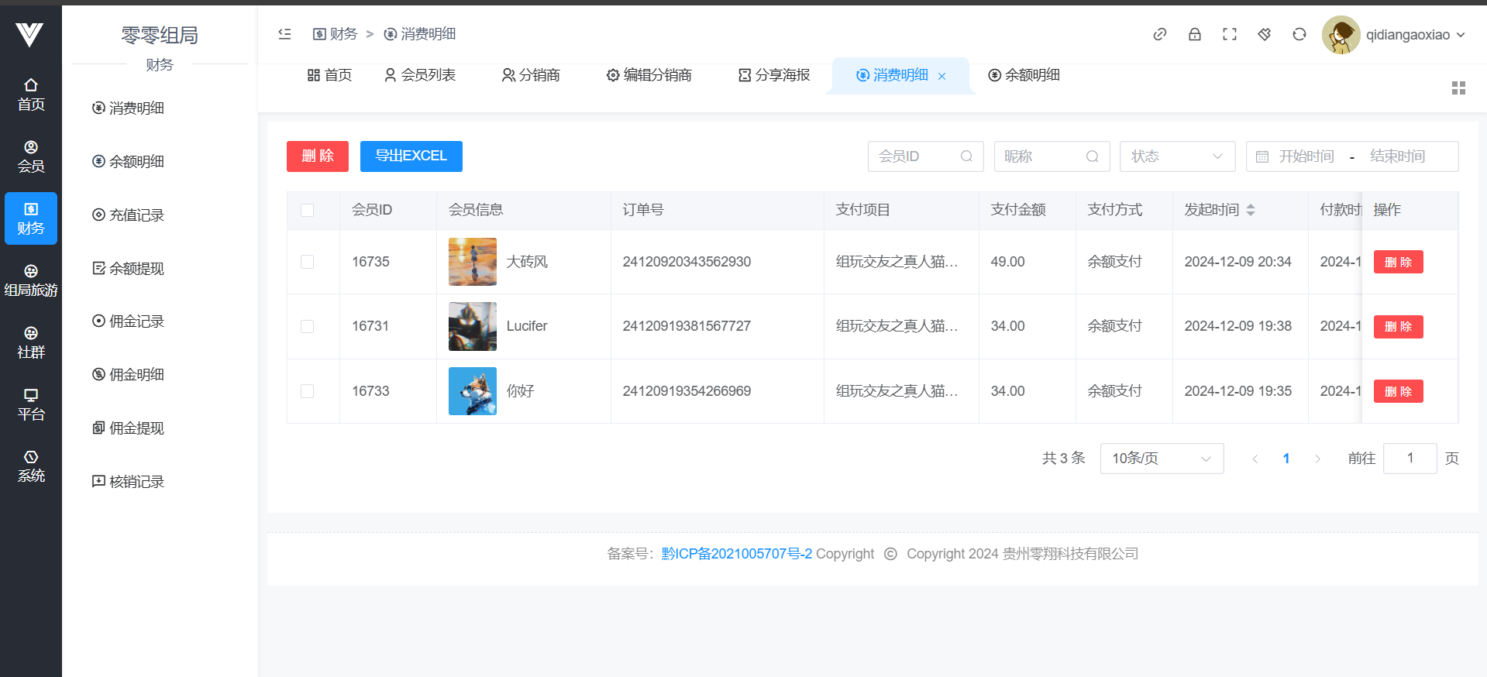
Task: Delete the Lucifer order row
Action: click(x=1398, y=327)
